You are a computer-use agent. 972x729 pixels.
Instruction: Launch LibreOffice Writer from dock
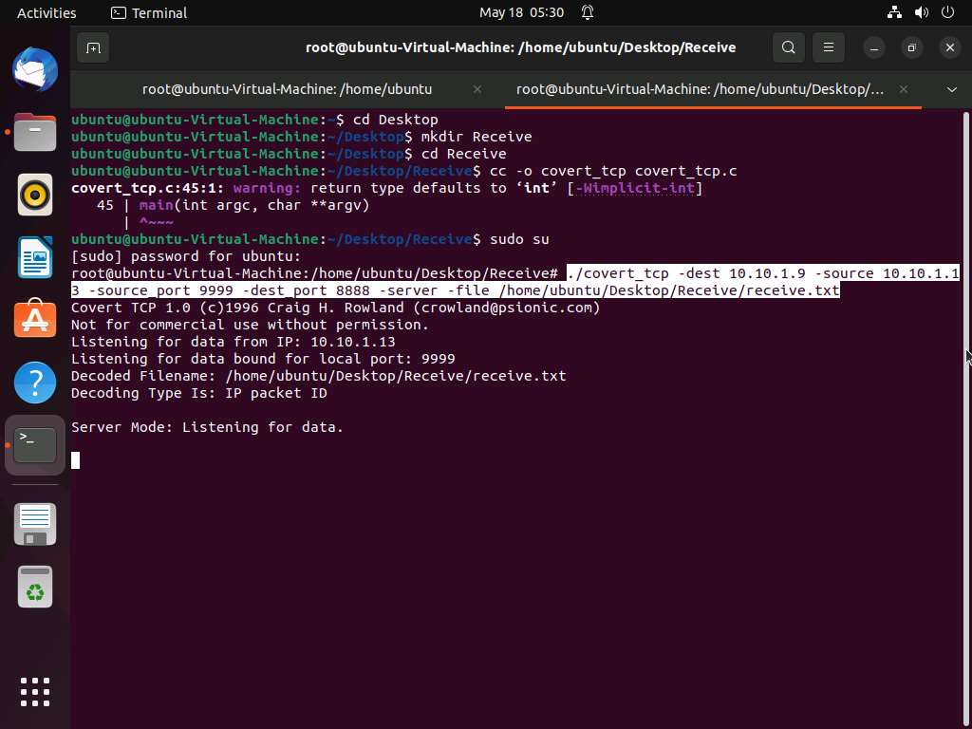35,258
